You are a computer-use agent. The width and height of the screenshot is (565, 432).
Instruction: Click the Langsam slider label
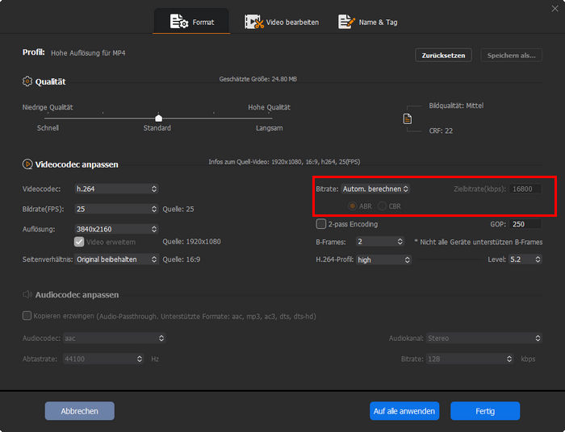tap(269, 128)
